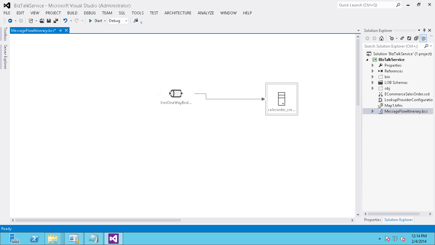435x245 pixels.
Task: Click the New Project toolbar icon
Action: (31, 21)
